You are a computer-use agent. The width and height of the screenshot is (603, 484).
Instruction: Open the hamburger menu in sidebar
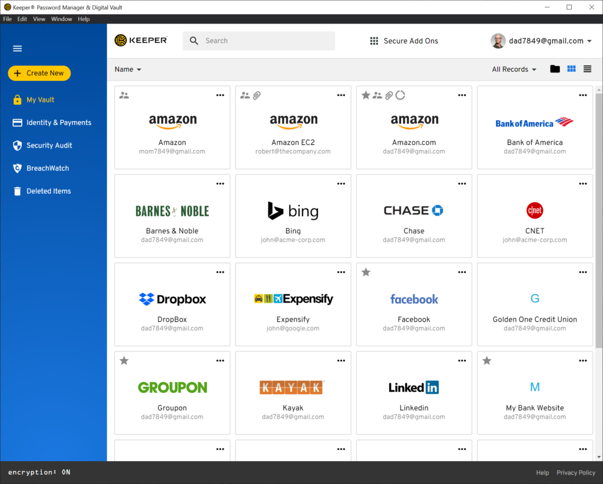pos(17,48)
